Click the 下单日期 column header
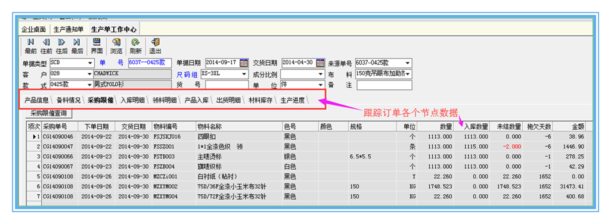The image size is (611, 224). (96, 126)
